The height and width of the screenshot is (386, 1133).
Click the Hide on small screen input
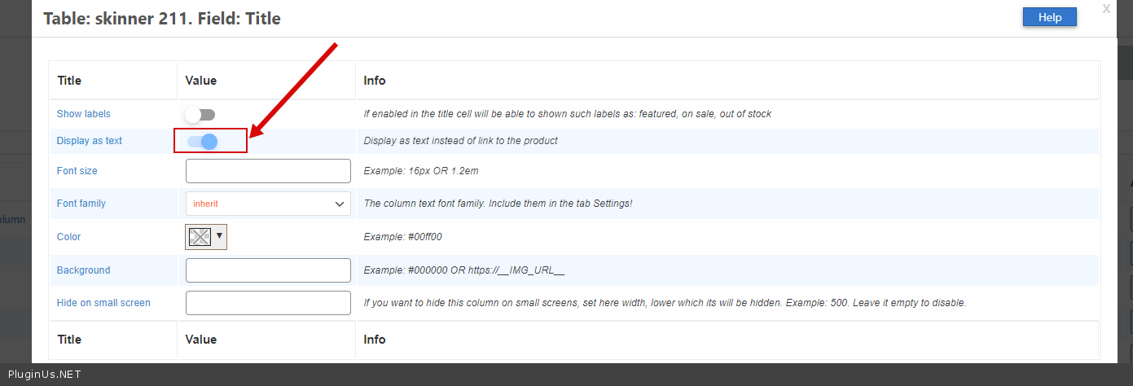pos(268,303)
